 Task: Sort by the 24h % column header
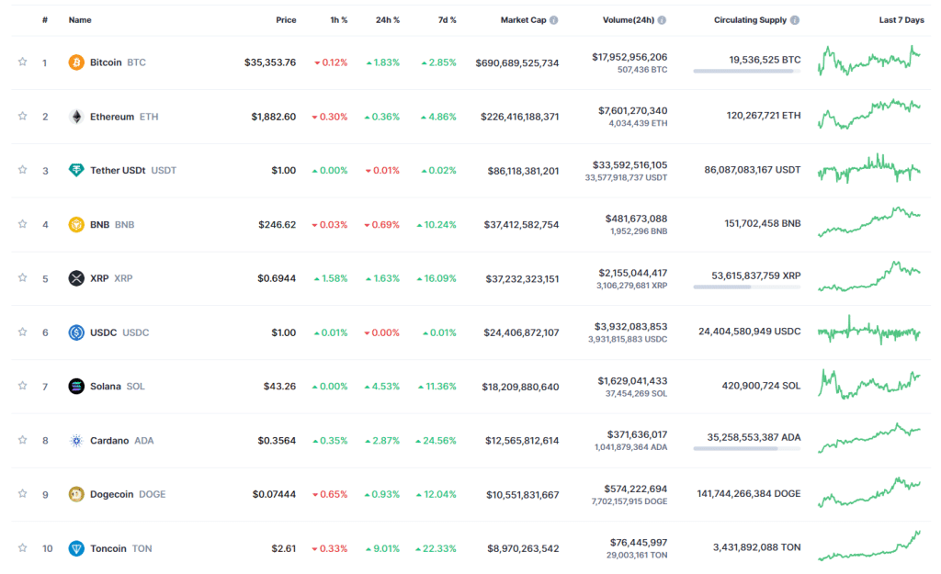click(x=388, y=20)
